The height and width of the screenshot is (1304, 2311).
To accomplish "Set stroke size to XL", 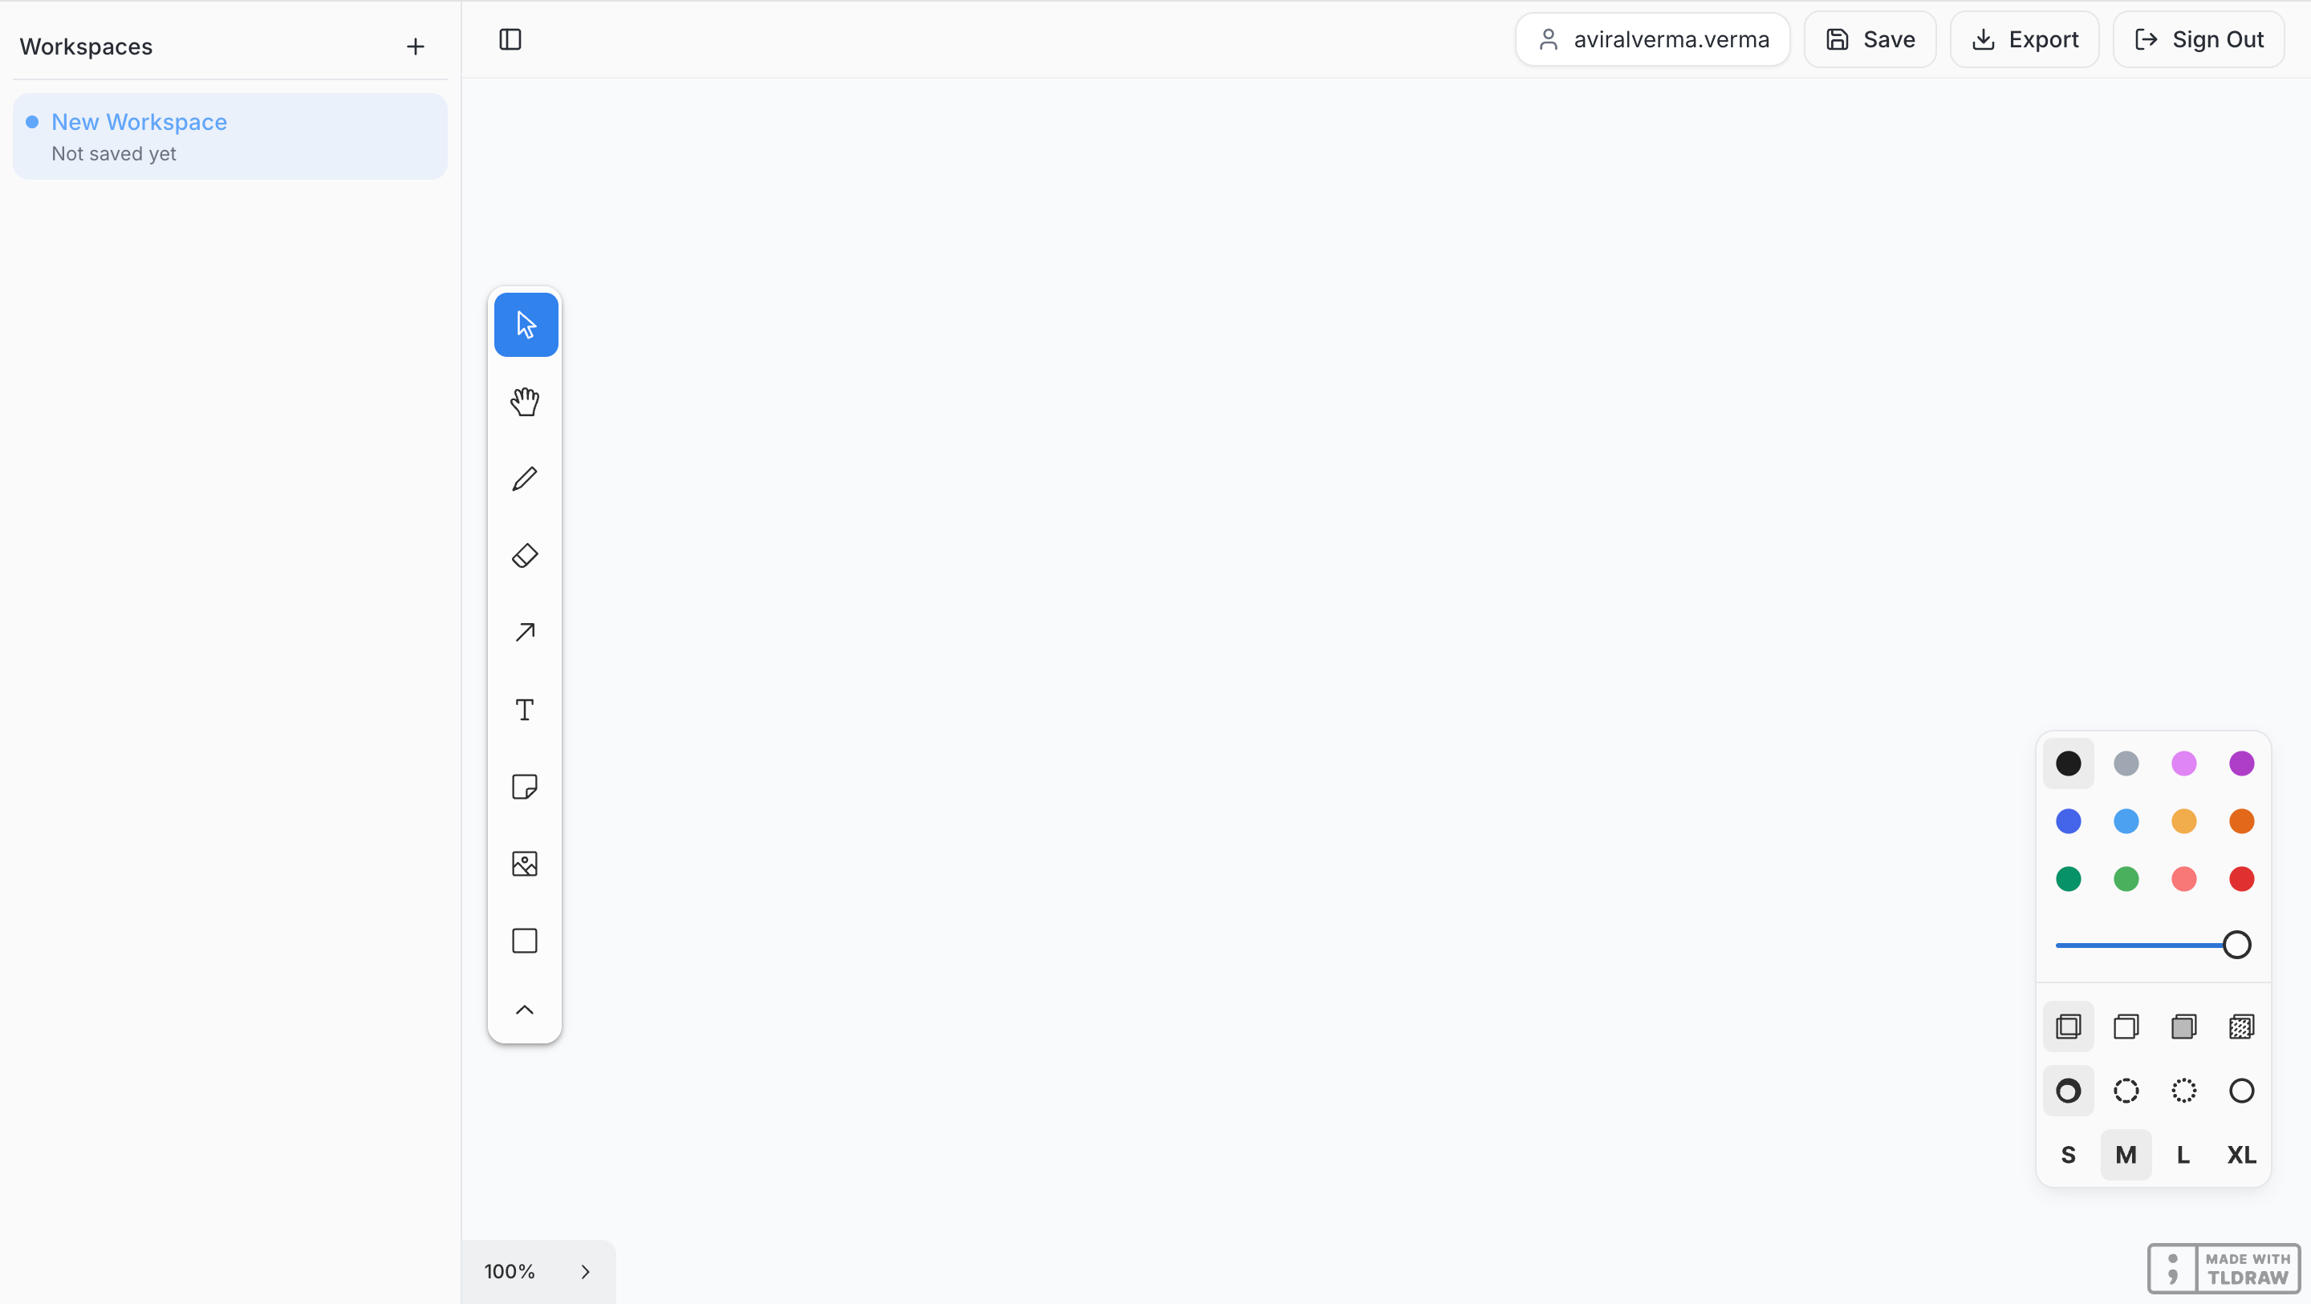I will [2241, 1155].
